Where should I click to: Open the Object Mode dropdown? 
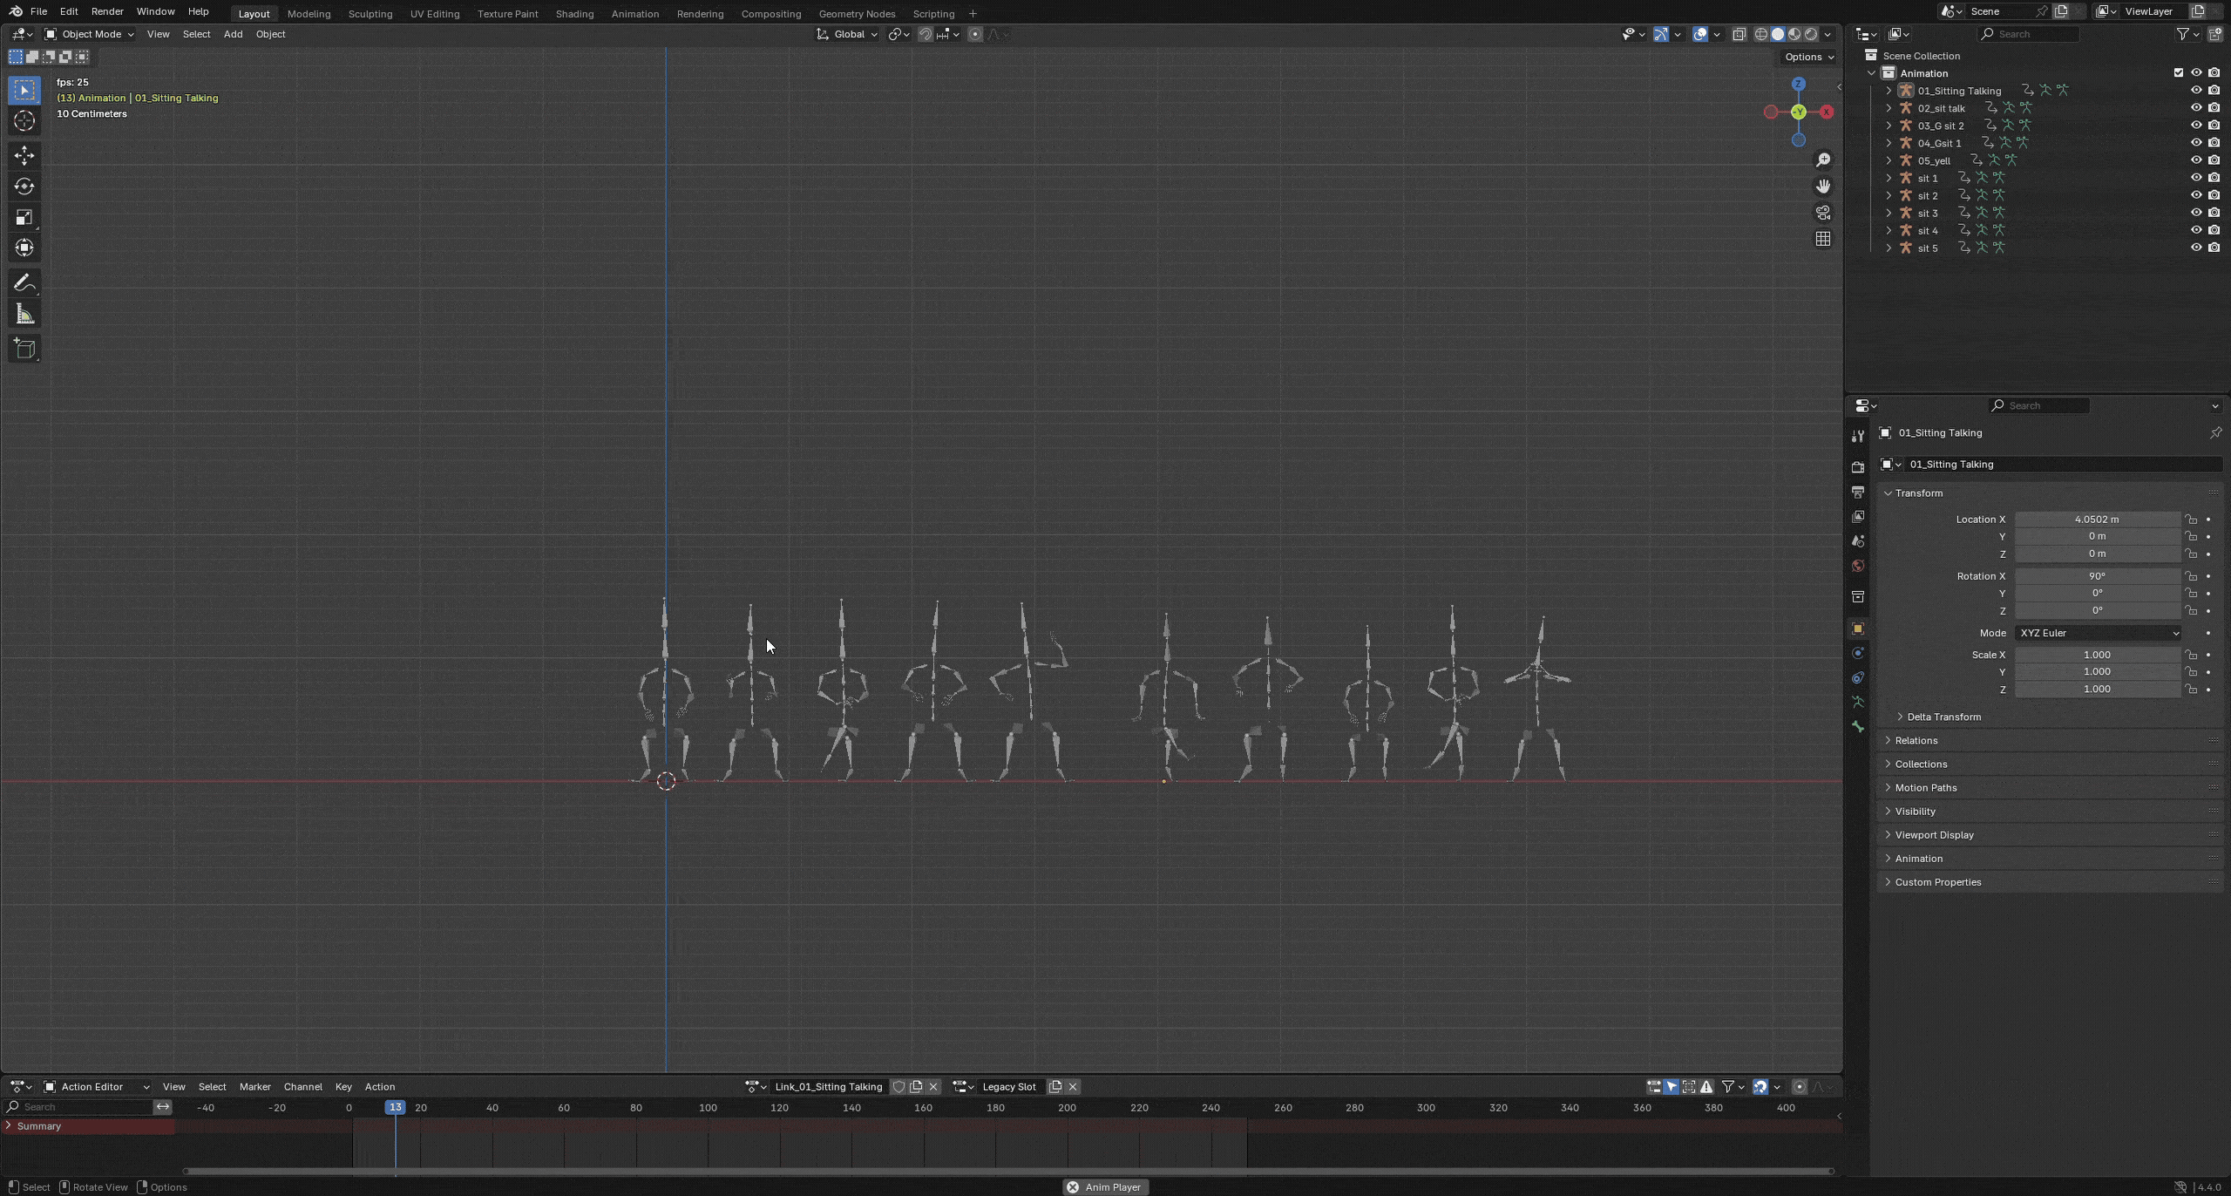point(90,34)
